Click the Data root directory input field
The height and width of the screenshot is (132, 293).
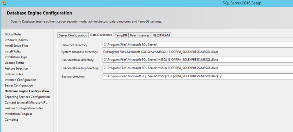click(198, 45)
